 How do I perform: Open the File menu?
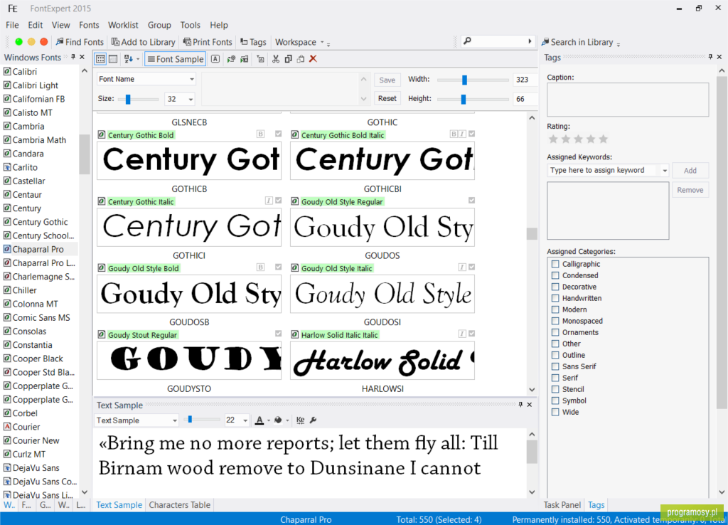(x=12, y=25)
